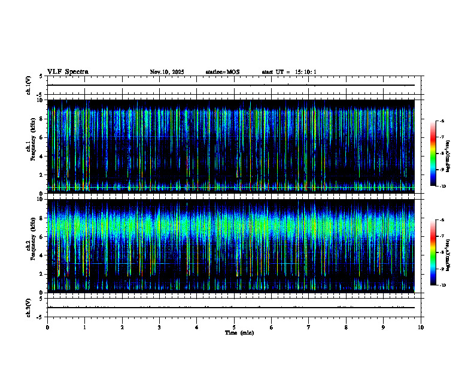474x367 pixels.
Task: Click the "-5" volt tick of ch.3(V) panel
Action: tap(40, 317)
